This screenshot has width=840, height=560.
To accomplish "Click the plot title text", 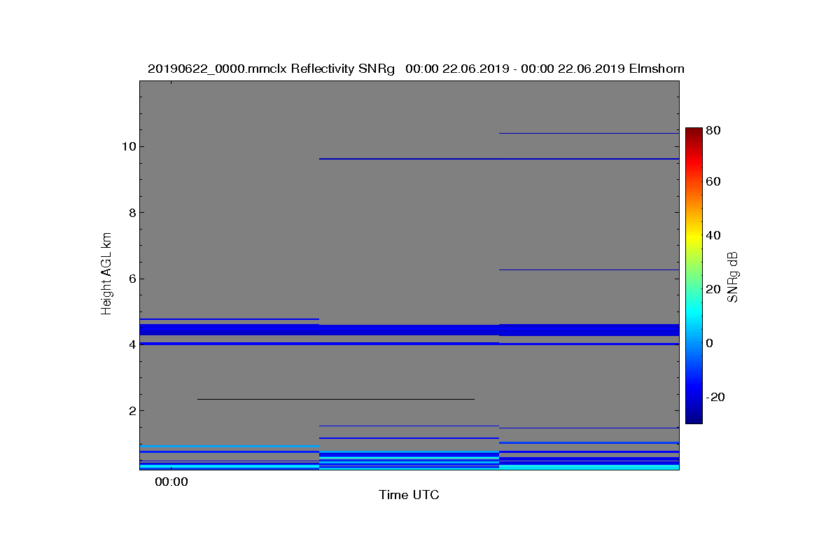I will [416, 69].
